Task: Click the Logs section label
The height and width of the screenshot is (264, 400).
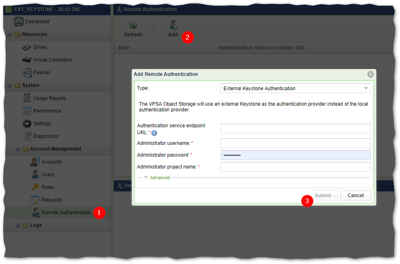Action: point(36,225)
